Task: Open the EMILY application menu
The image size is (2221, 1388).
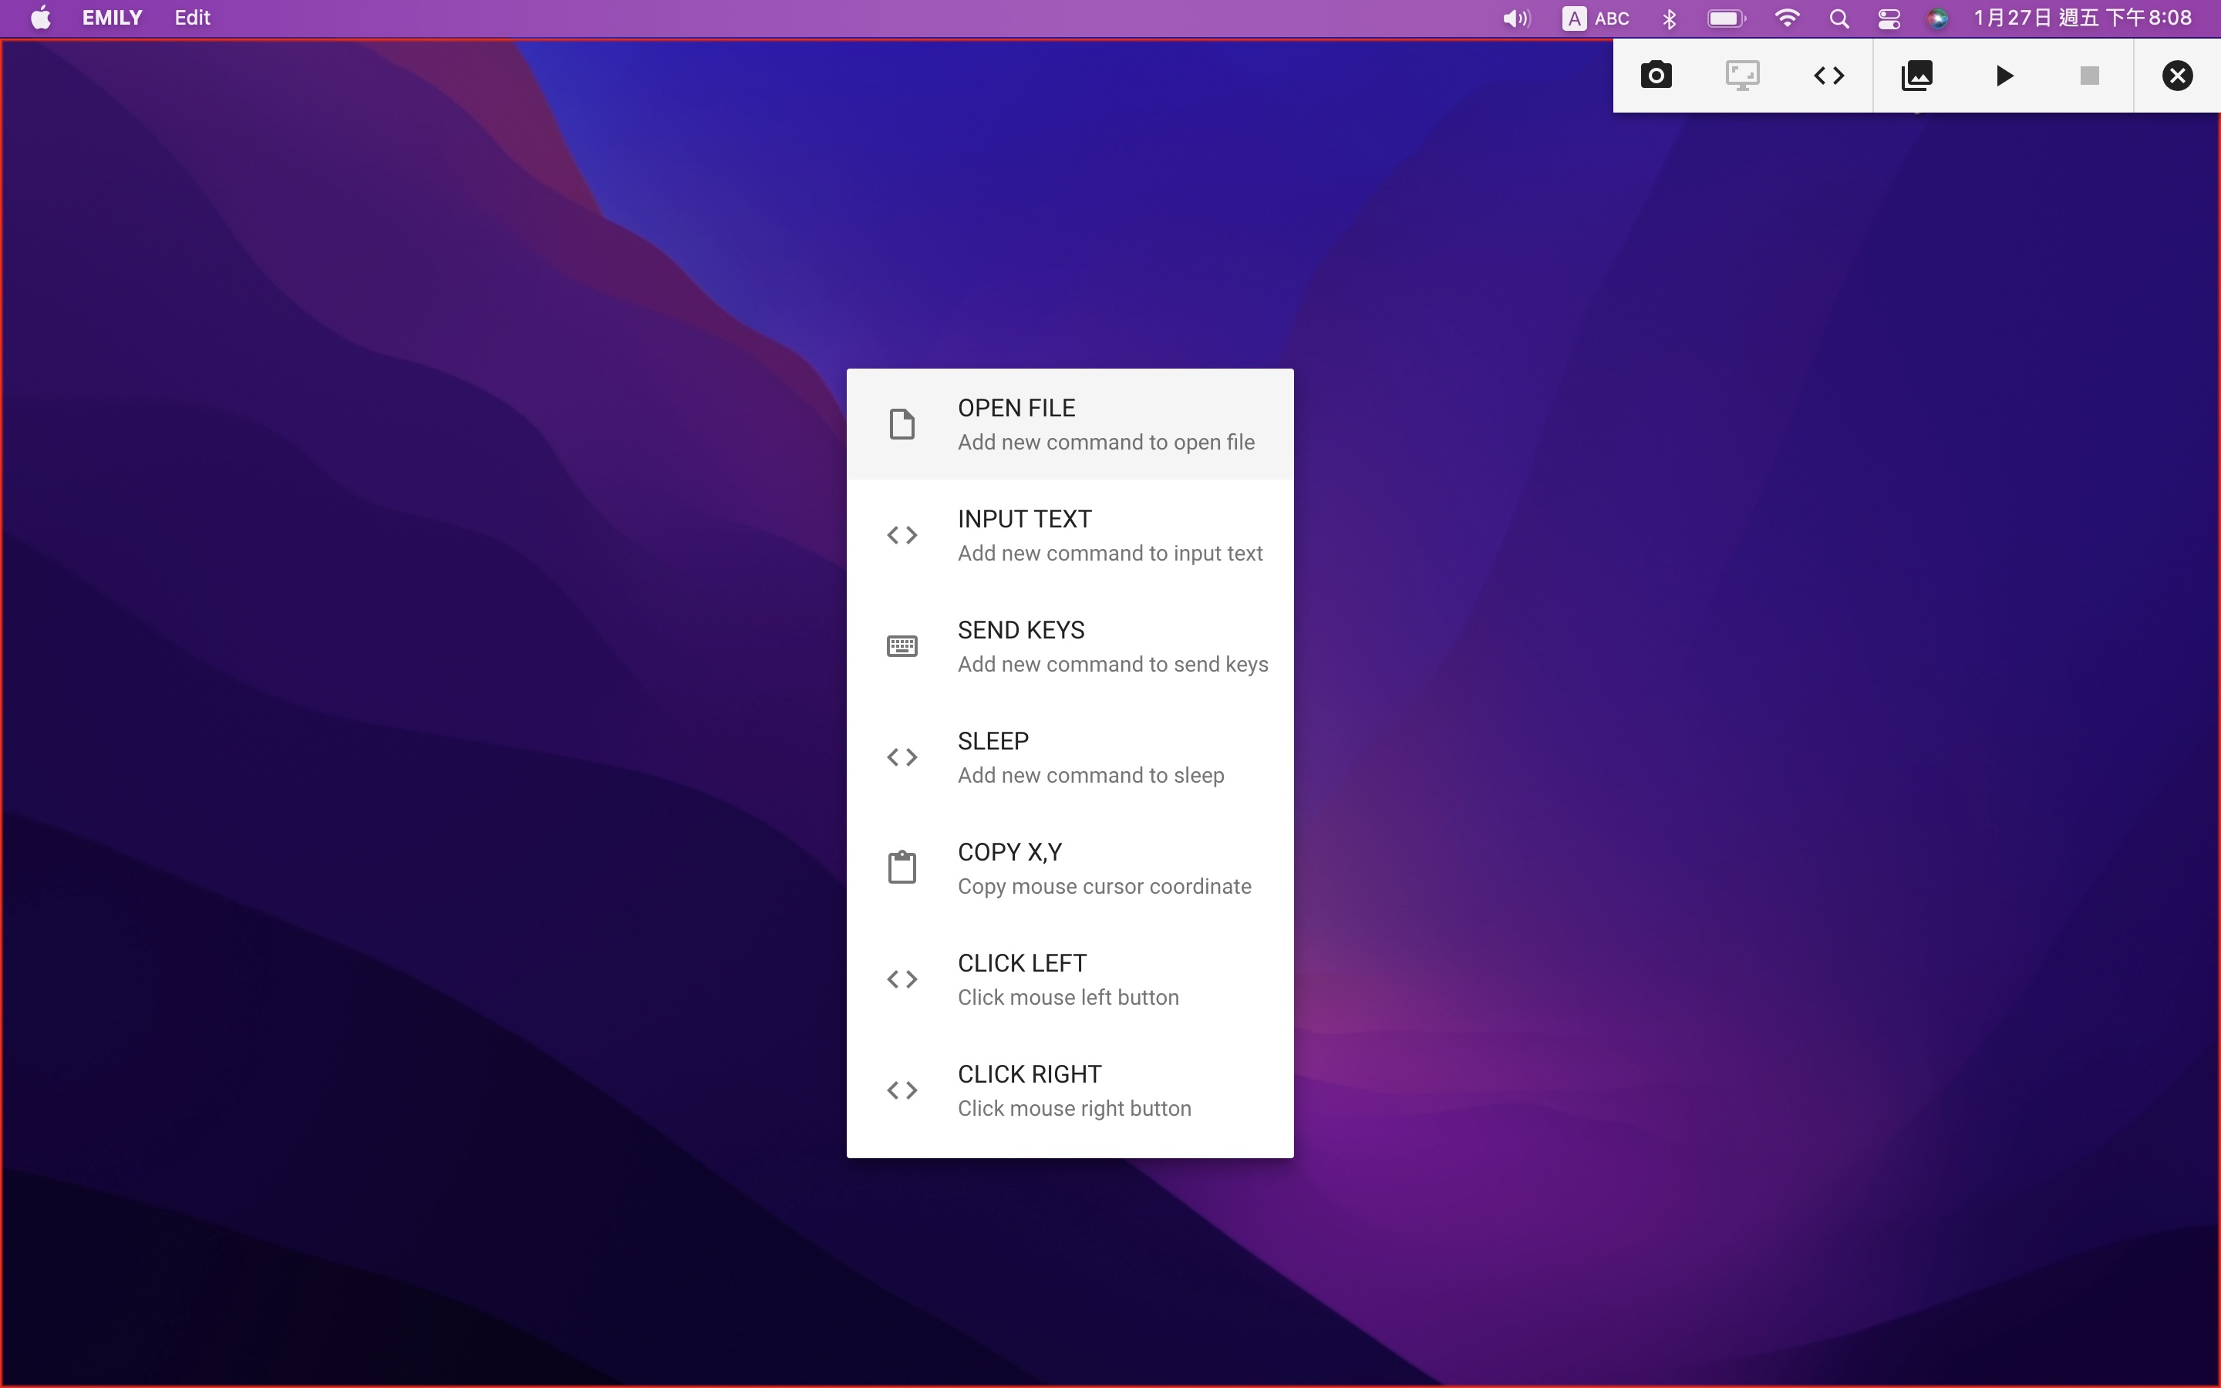Action: click(112, 19)
